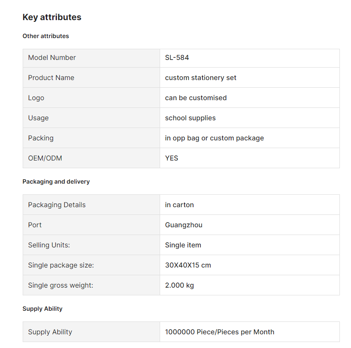The width and height of the screenshot is (351, 348).
Task: Select 2.000 kg gross weight value
Action: [x=179, y=286]
